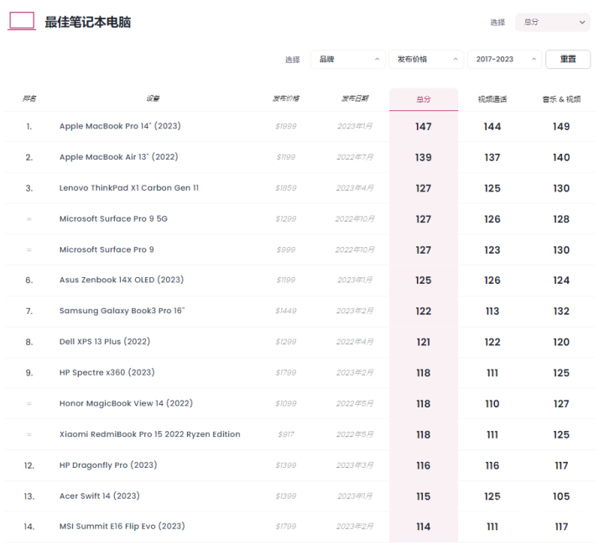Click release date 2022年7月 of MacBook Air
The width and height of the screenshot is (604, 546).
point(355,157)
